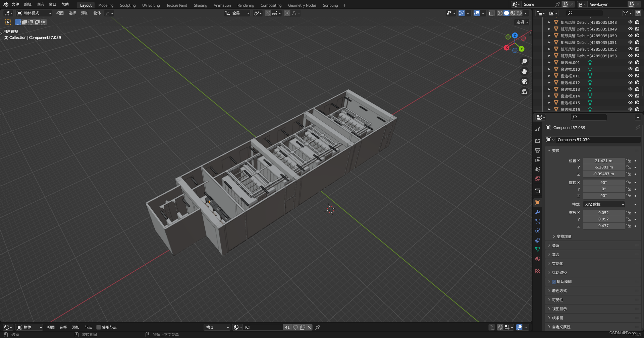The image size is (644, 338).
Task: Open the 渲染 menu
Action: [x=40, y=4]
